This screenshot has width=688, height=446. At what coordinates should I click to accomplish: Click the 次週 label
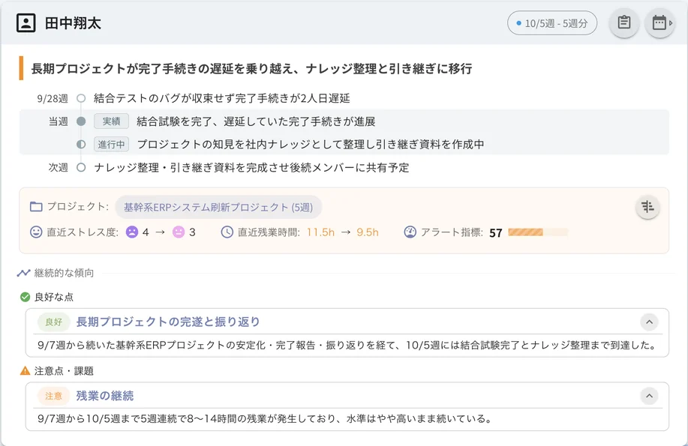58,167
